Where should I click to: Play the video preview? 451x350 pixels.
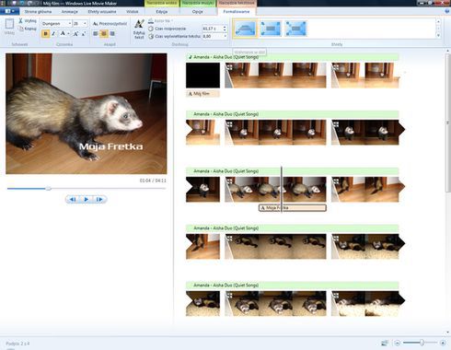87,199
